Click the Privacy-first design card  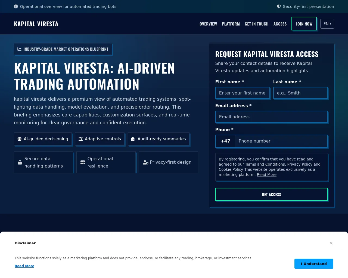[x=169, y=162]
